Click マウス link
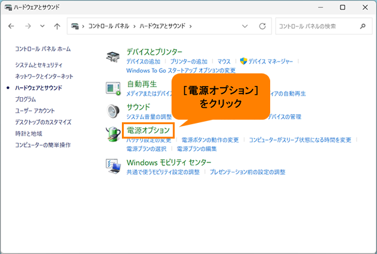 pyautogui.click(x=224, y=61)
